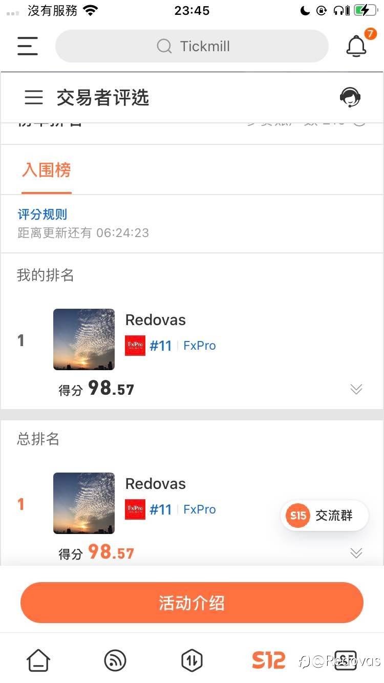Open Redovas avatar in 总排名
The width and height of the screenshot is (384, 683).
[84, 503]
